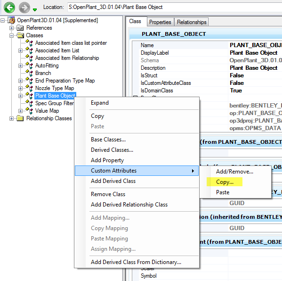Click the Relationship Classes folder icon
Image resolution: width=282 pixels, height=281 pixels.
coord(20,118)
